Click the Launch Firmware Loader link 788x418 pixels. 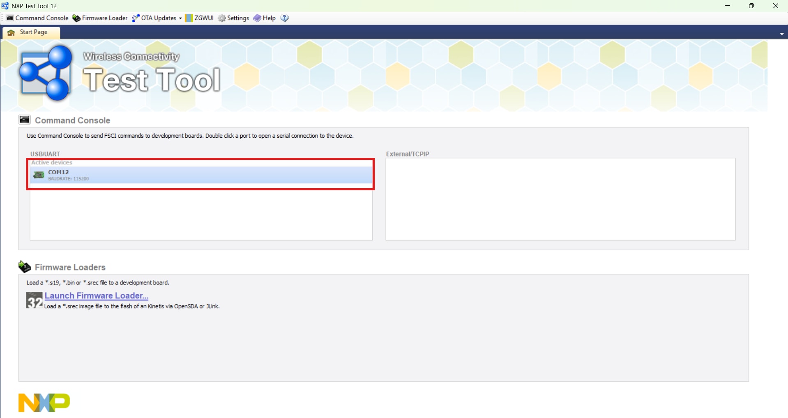[x=96, y=296]
